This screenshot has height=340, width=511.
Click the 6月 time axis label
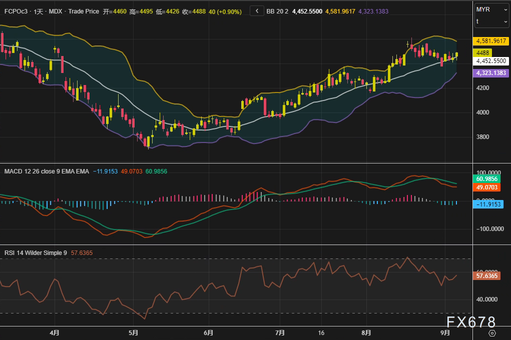click(209, 332)
